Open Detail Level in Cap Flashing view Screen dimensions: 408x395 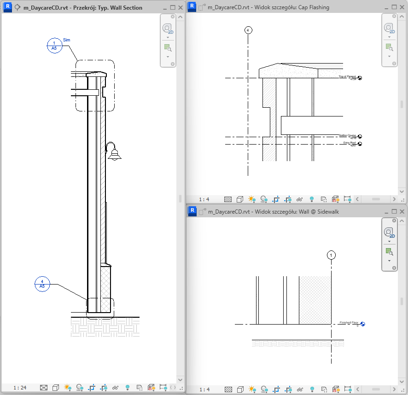[x=227, y=199]
